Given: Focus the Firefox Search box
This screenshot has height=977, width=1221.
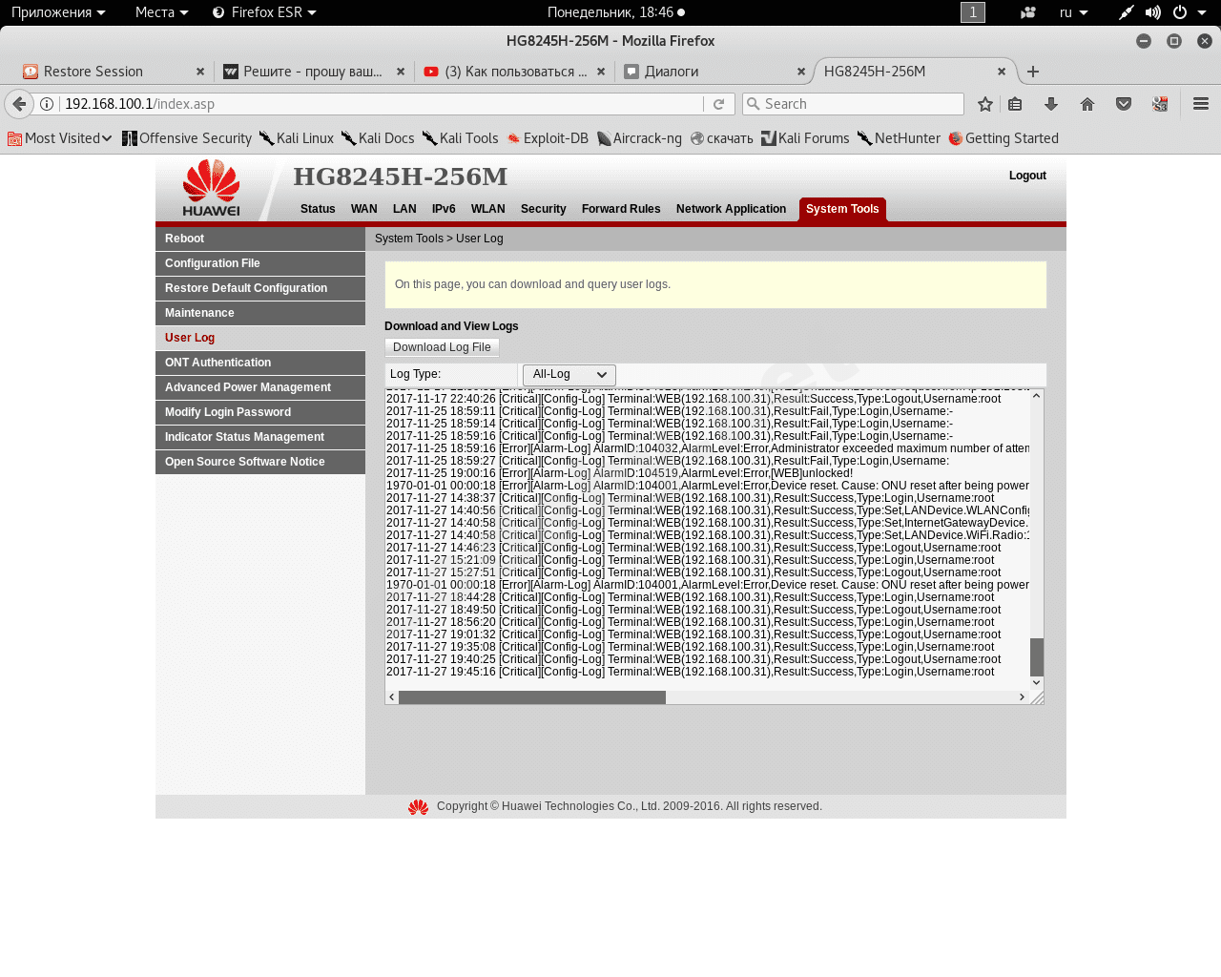Looking at the screenshot, I should click(853, 104).
